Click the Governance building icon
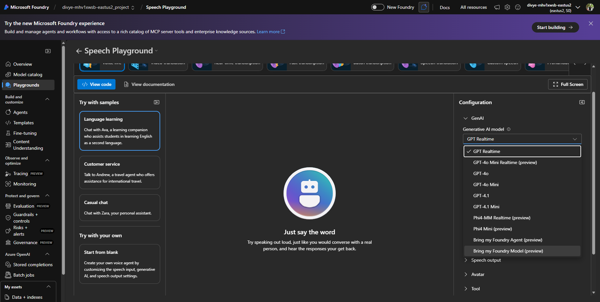This screenshot has height=302, width=600. tap(8, 242)
